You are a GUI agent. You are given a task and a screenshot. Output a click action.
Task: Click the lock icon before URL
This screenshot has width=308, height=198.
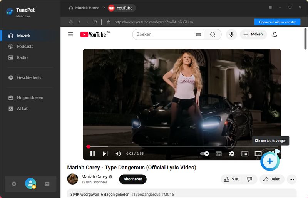click(x=109, y=22)
